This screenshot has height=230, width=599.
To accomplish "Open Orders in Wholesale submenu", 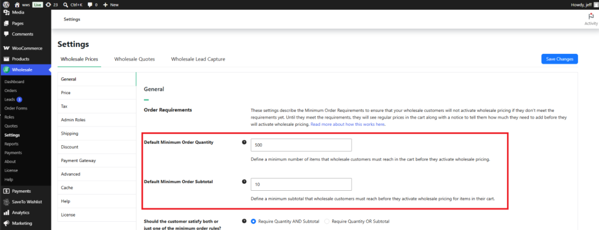I will click(x=11, y=91).
